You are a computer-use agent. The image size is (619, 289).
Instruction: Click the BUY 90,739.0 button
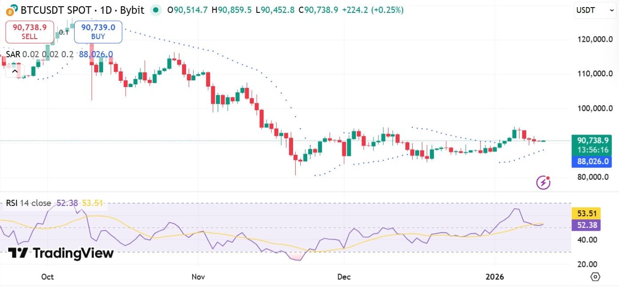(98, 32)
